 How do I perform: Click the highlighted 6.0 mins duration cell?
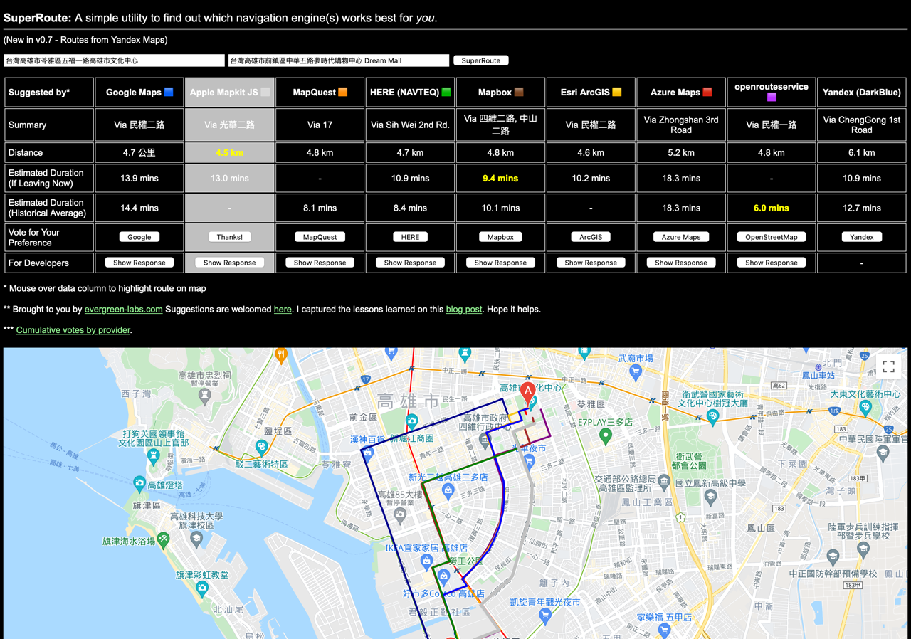(x=772, y=208)
